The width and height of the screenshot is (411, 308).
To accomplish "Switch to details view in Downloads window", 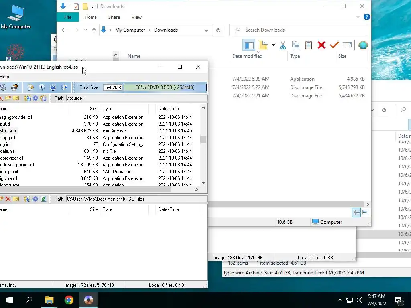I will click(356, 212).
